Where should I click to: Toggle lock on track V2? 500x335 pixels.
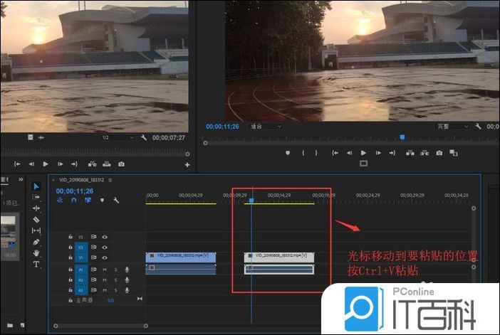(x=70, y=247)
